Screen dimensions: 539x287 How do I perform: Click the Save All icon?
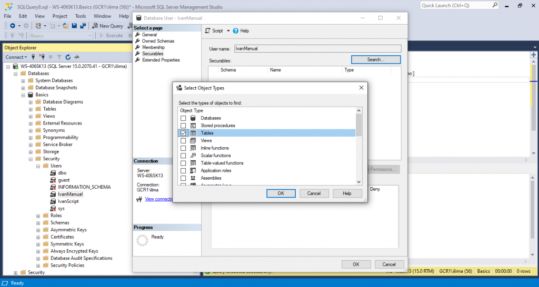83,26
